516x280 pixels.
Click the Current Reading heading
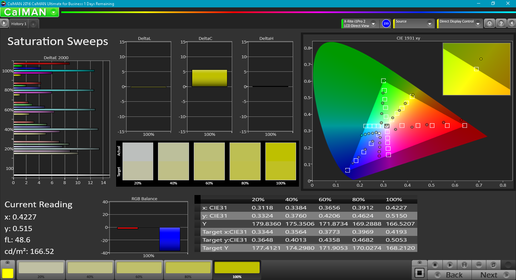coord(38,205)
